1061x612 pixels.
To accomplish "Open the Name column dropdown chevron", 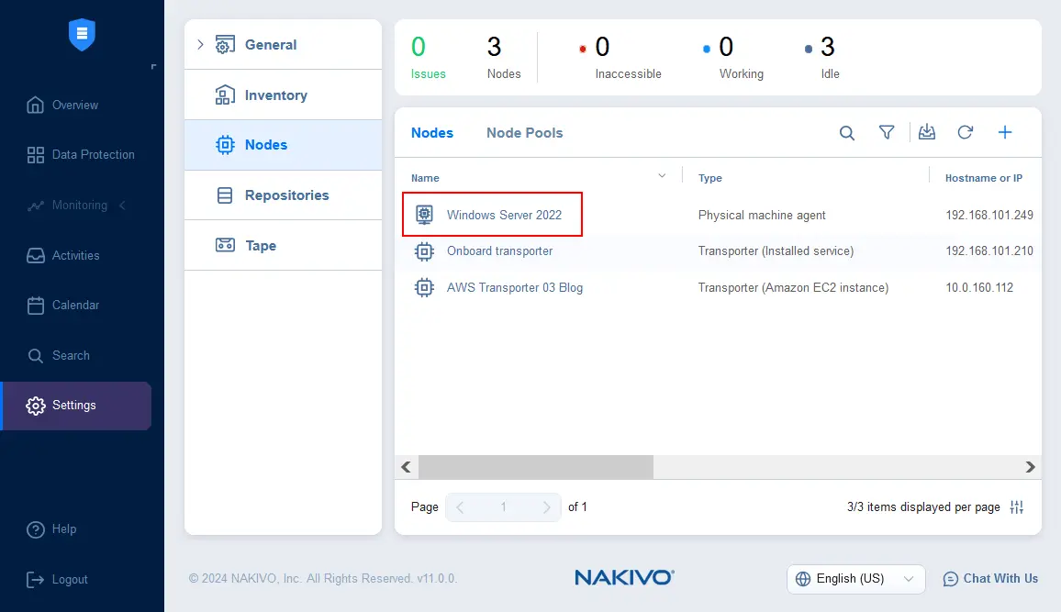I will click(x=662, y=176).
